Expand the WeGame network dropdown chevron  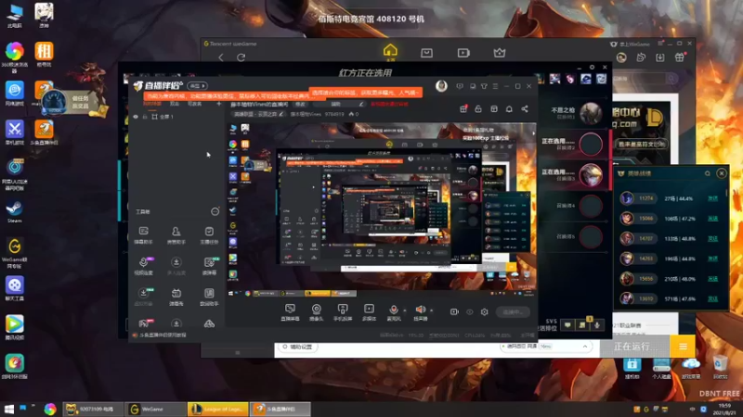click(x=585, y=347)
